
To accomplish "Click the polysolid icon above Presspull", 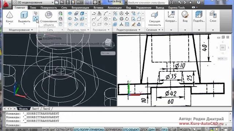I will (x=35, y=13).
